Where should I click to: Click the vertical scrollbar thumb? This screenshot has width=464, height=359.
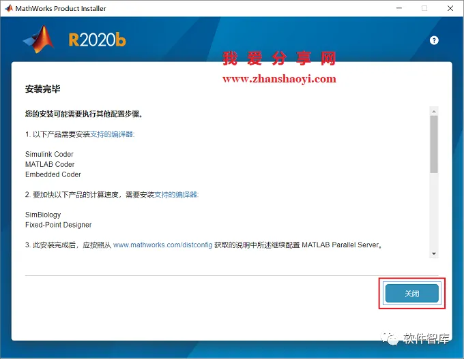coord(434,144)
